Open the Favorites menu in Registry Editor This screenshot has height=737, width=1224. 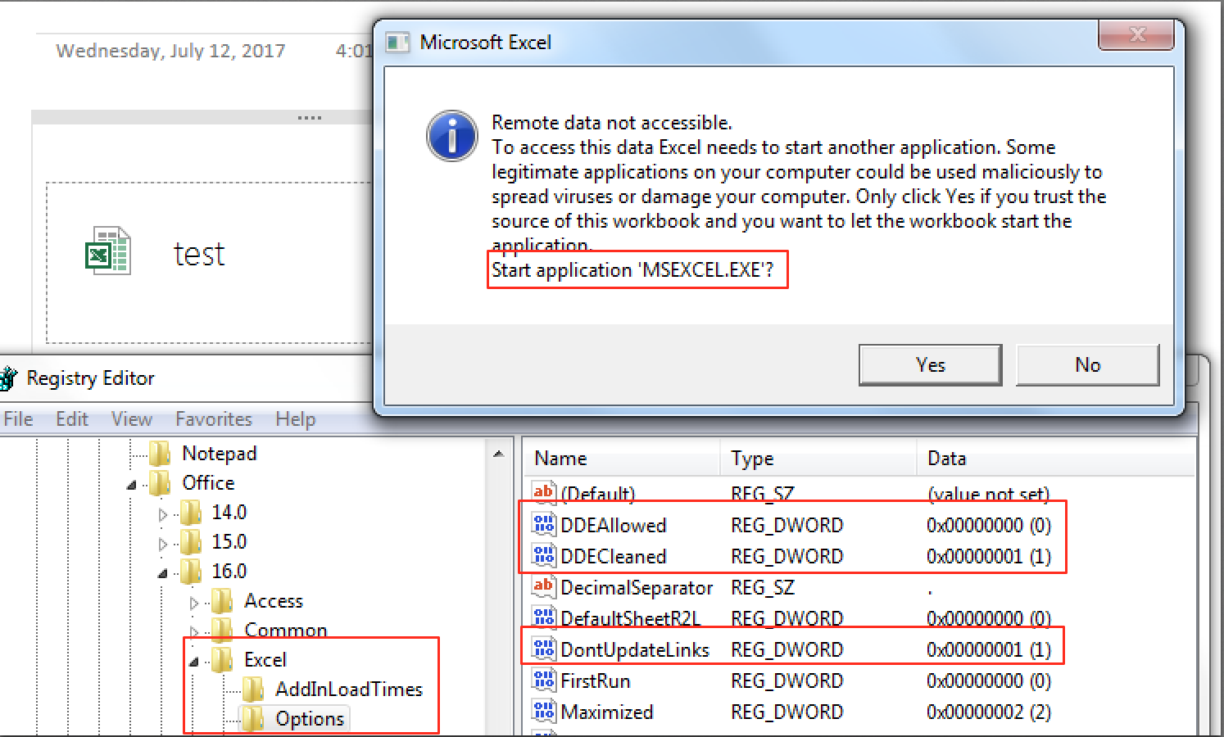click(x=213, y=419)
